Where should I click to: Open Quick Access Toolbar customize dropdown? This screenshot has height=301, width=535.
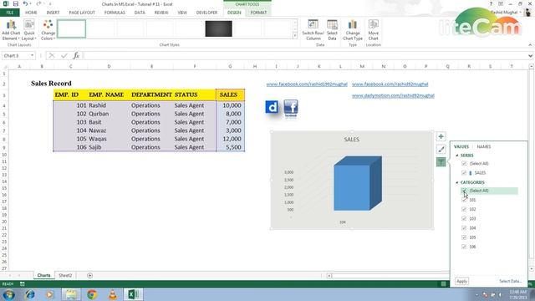[50, 3]
